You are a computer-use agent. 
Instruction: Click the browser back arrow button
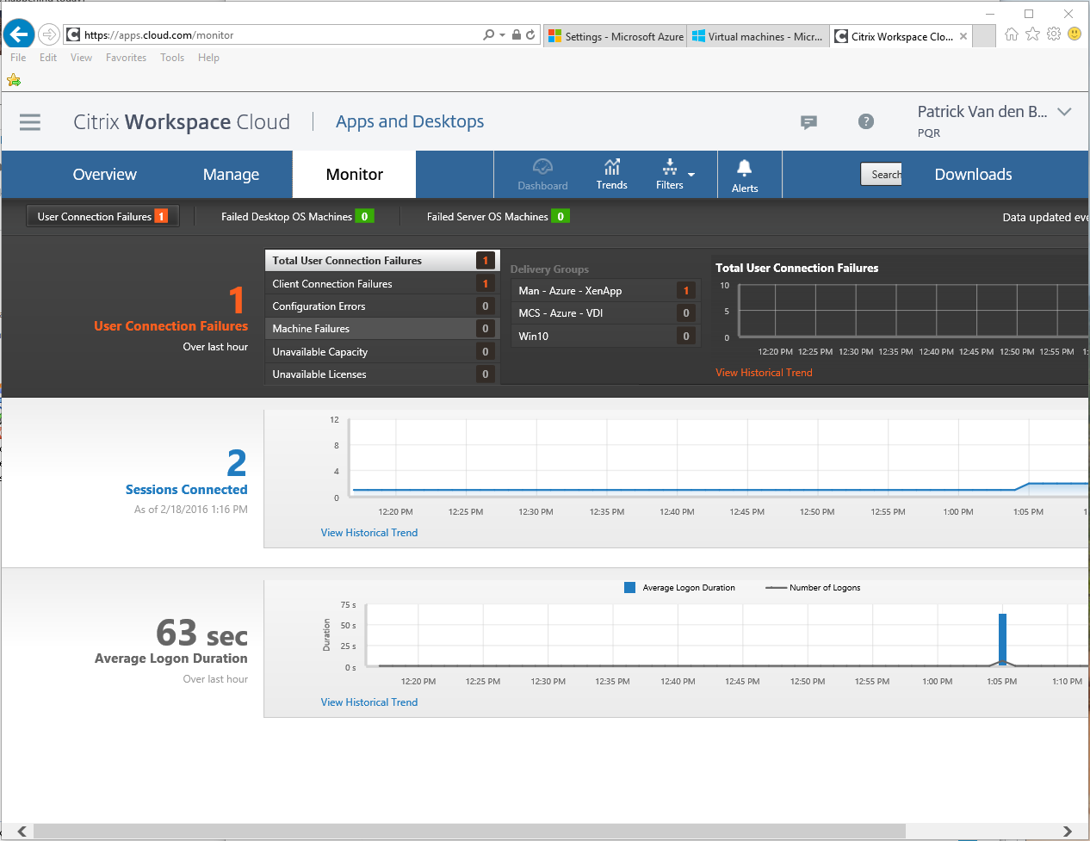click(19, 34)
